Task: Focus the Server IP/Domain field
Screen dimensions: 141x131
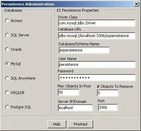Action: pos(75,108)
